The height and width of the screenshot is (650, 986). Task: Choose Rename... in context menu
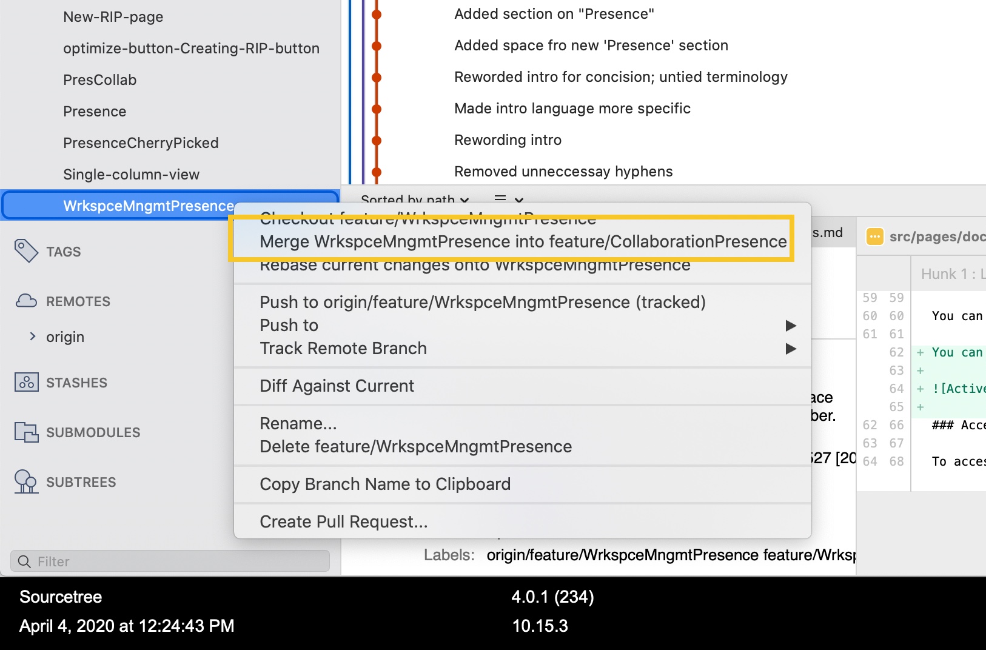click(x=523, y=423)
